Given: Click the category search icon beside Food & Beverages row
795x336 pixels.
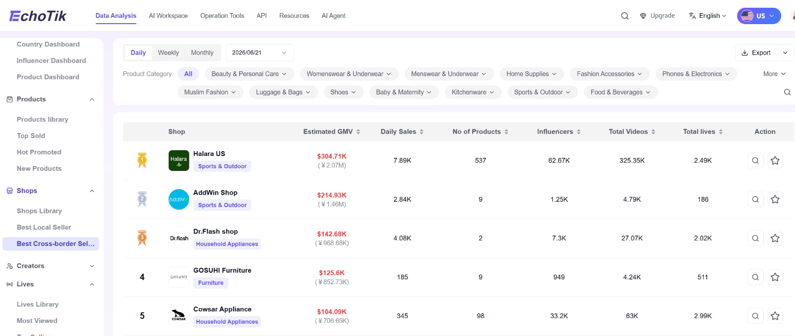Looking at the screenshot, I should (787, 92).
